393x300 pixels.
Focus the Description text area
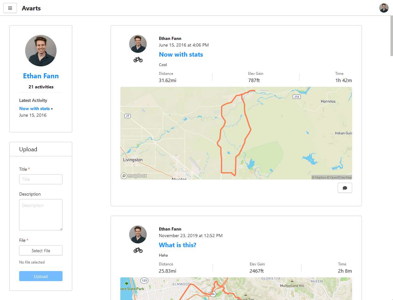[41, 215]
